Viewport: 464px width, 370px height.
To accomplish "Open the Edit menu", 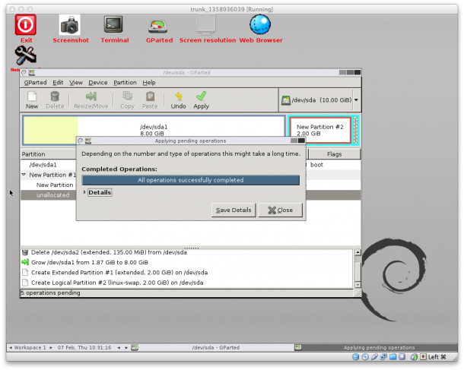I will click(x=58, y=83).
